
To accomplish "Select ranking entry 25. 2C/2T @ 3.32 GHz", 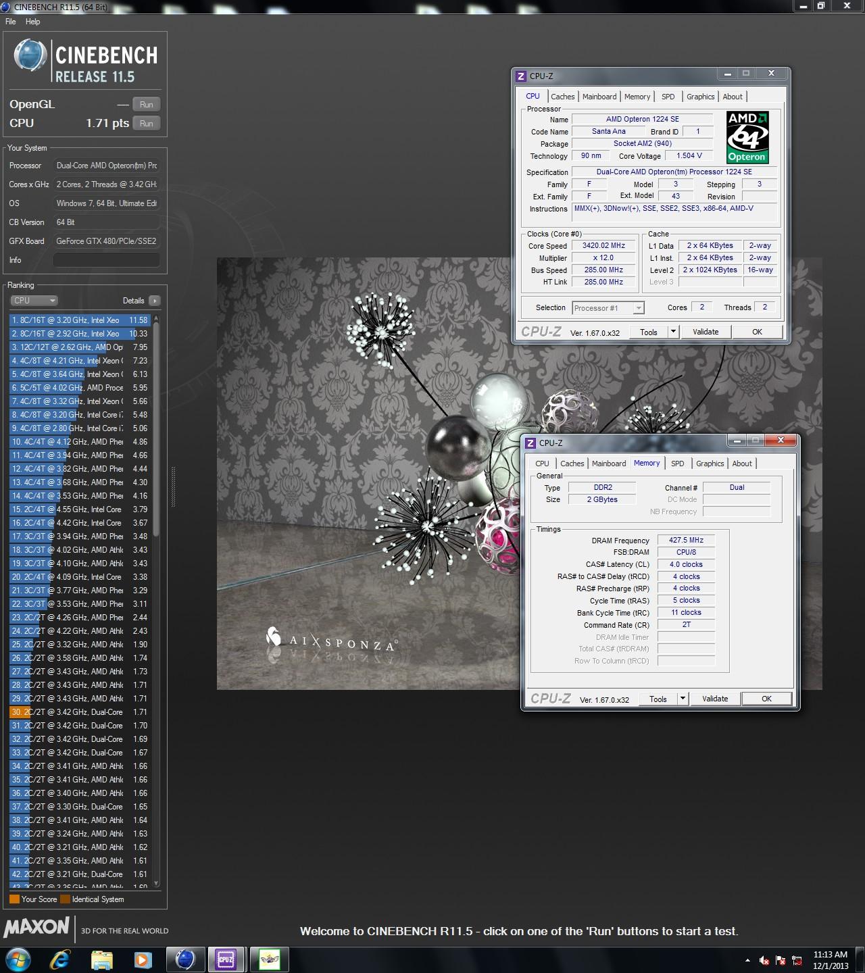I will coord(80,645).
